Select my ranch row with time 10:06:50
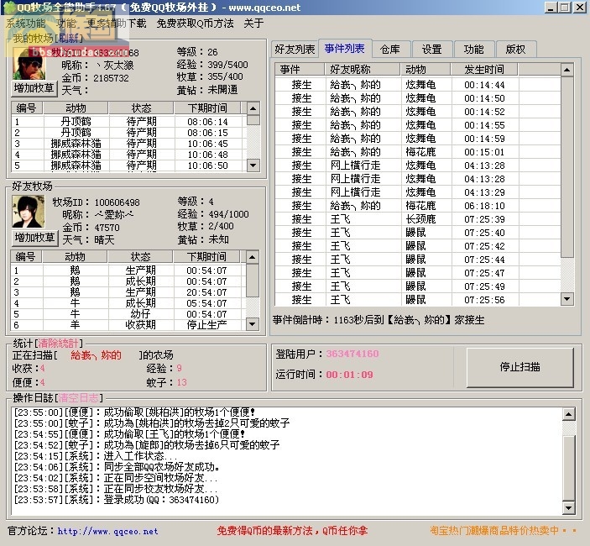590x546 pixels. (x=129, y=165)
